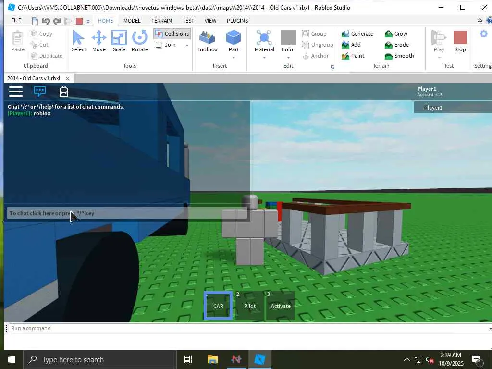Open the in-game hamburger menu

coord(16,91)
